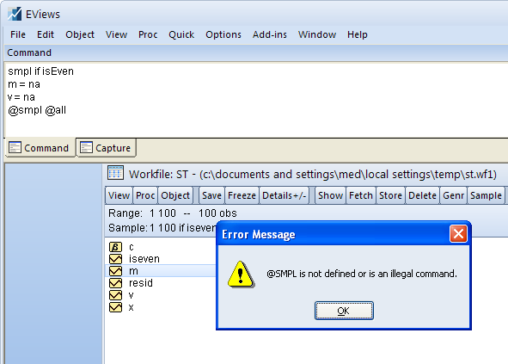Open the Add-ins menu
The height and width of the screenshot is (364, 508).
pos(270,34)
